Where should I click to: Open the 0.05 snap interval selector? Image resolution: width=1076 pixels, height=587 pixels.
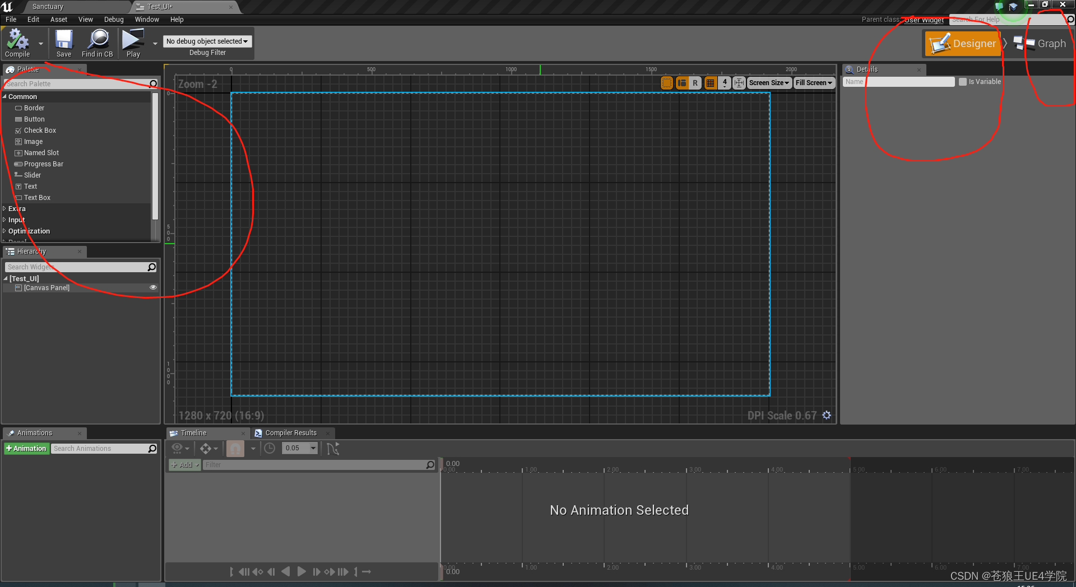click(300, 448)
